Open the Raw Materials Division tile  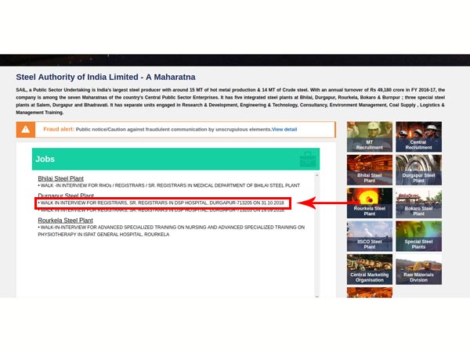click(x=418, y=269)
